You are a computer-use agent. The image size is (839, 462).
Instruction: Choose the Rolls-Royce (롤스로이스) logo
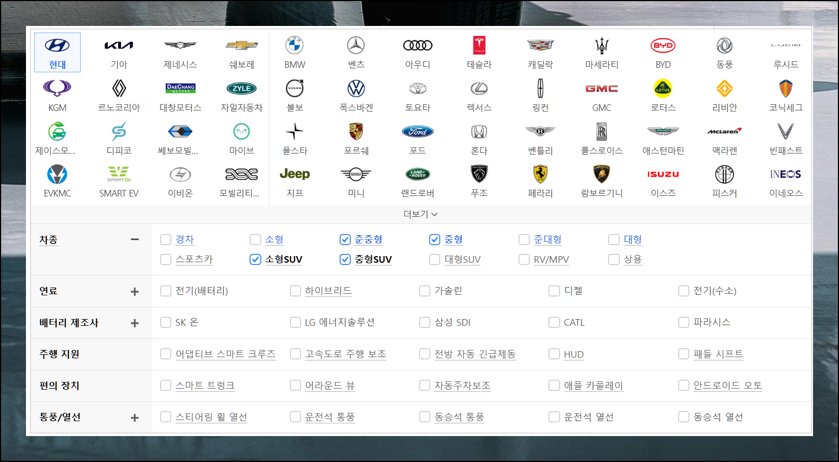(x=601, y=131)
